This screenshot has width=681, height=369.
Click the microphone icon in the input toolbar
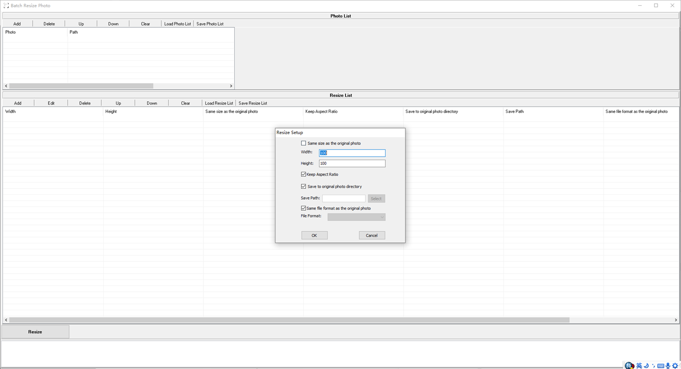(x=667, y=365)
